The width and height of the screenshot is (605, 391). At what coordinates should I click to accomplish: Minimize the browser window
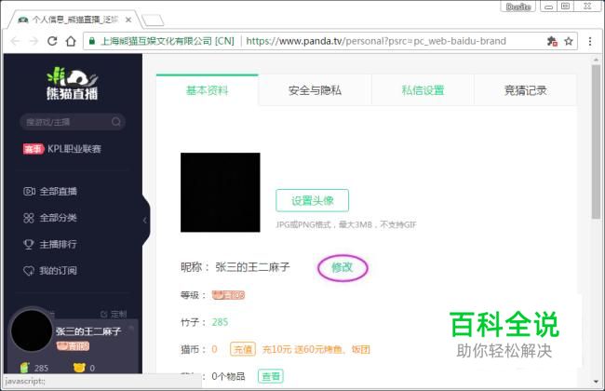548,7
